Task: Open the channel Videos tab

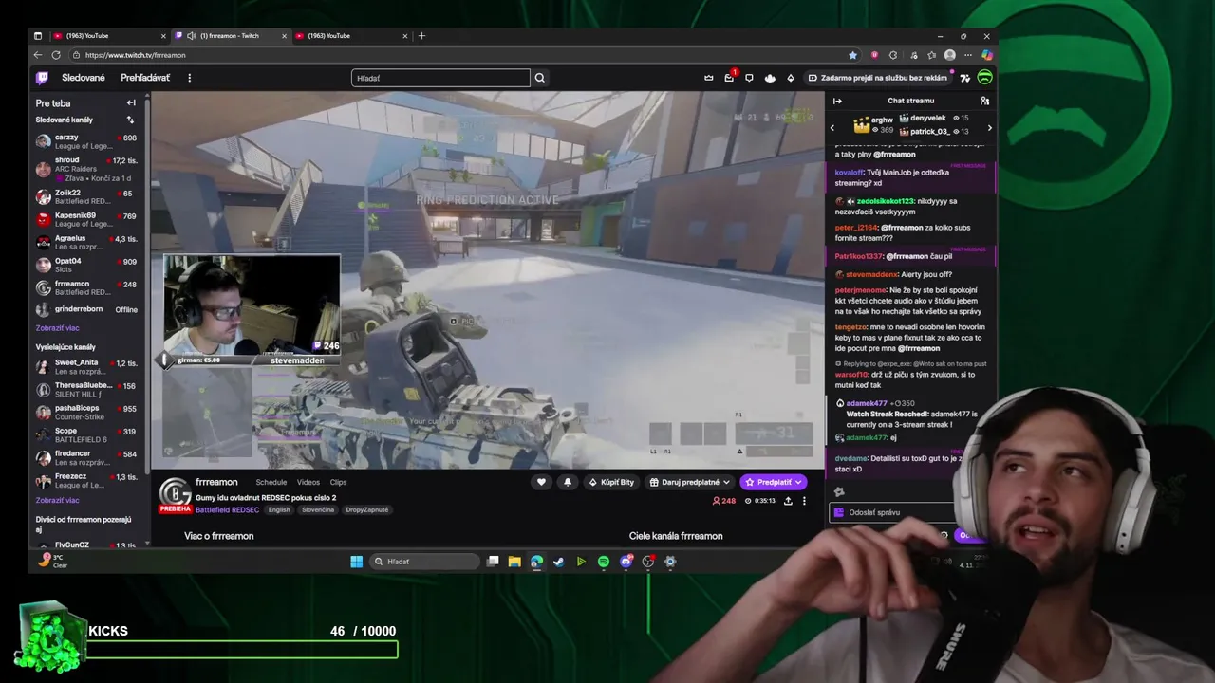Action: pyautogui.click(x=308, y=482)
